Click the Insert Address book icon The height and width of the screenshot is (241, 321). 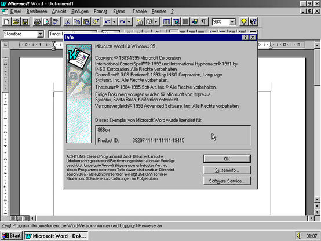(149, 21)
